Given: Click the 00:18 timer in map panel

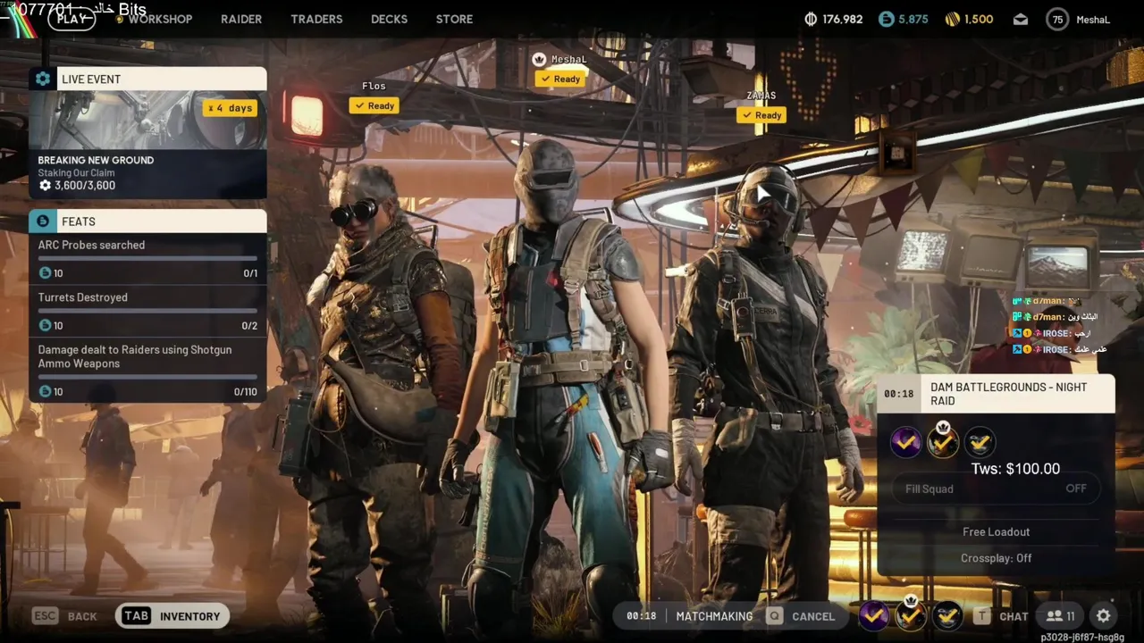Looking at the screenshot, I should [x=898, y=394].
